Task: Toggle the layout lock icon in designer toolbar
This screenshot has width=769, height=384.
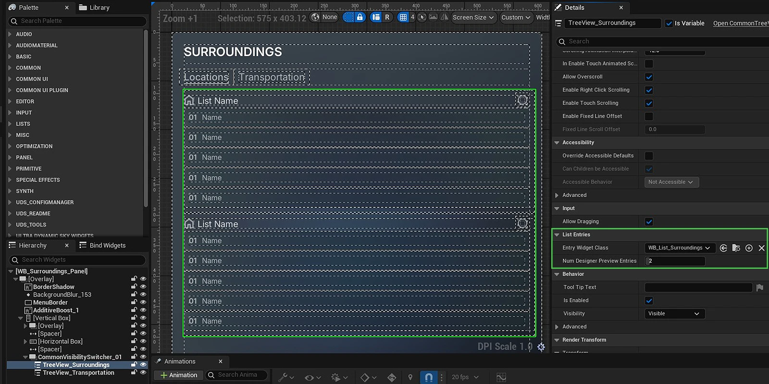Action: 360,17
